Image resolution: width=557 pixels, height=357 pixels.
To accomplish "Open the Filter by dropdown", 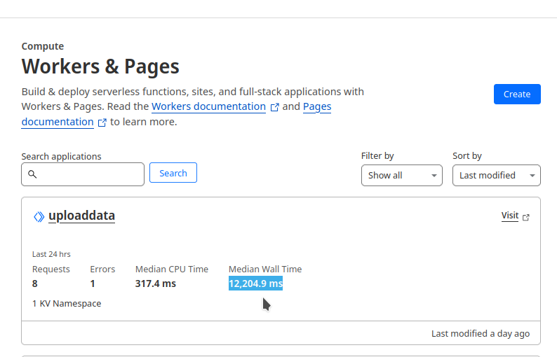I will 401,175.
